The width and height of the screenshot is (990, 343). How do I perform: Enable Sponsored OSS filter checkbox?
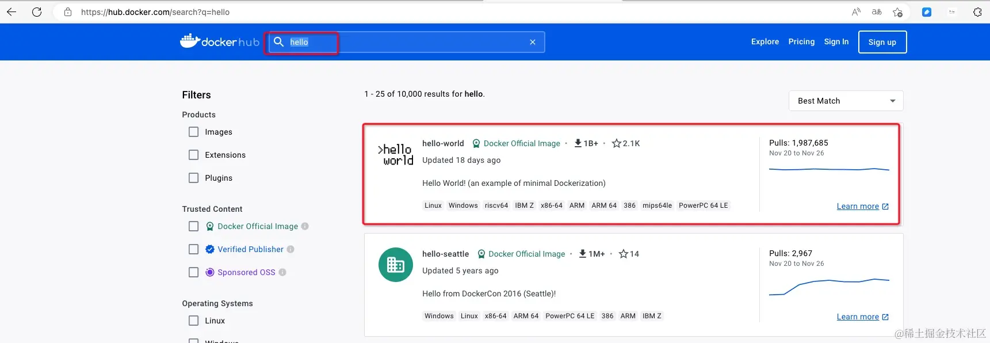tap(194, 272)
